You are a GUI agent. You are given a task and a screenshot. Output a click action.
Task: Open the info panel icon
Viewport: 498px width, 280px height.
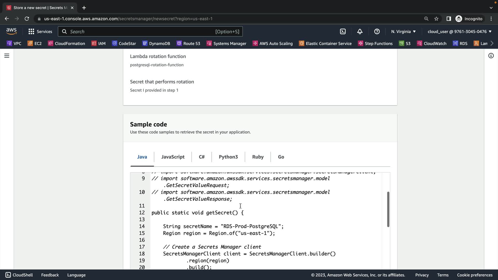point(491,56)
